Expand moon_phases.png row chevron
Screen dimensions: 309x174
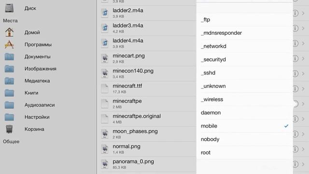coord(303,134)
